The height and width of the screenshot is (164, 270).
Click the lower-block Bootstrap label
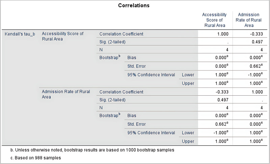point(110,115)
